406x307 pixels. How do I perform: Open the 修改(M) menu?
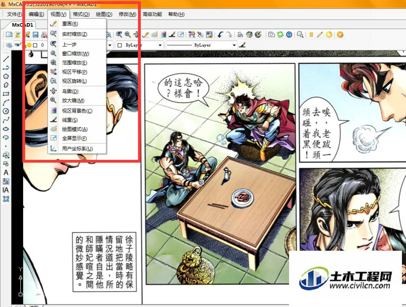pos(127,14)
